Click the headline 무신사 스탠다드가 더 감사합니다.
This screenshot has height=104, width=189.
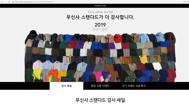click(x=100, y=17)
